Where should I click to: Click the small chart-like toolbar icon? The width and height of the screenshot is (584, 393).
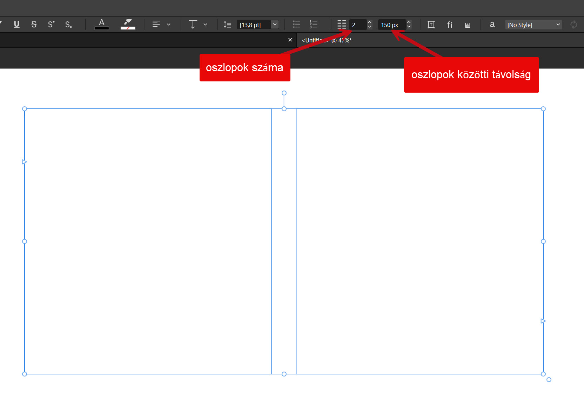point(468,25)
